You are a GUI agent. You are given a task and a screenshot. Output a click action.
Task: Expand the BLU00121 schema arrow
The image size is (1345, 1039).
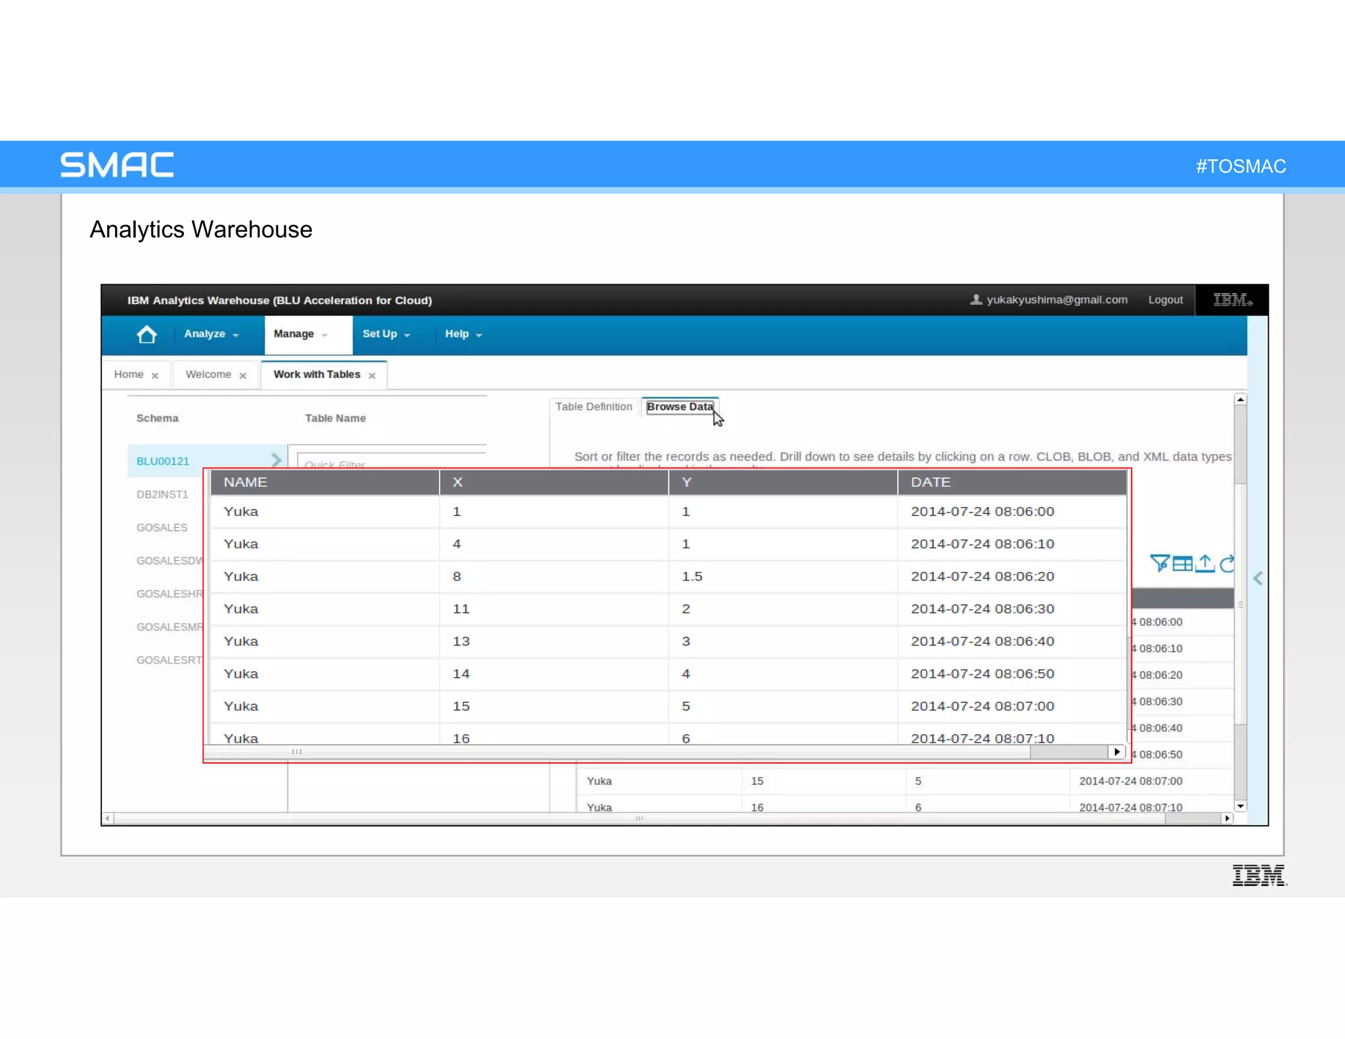click(276, 460)
